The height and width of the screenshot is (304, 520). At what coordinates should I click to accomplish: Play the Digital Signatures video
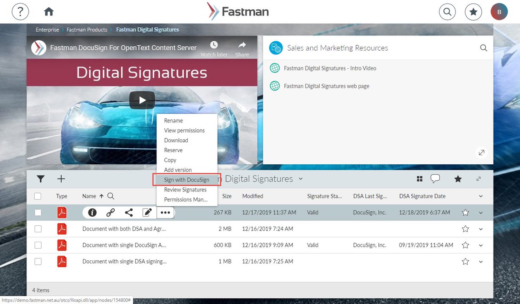coord(142,100)
